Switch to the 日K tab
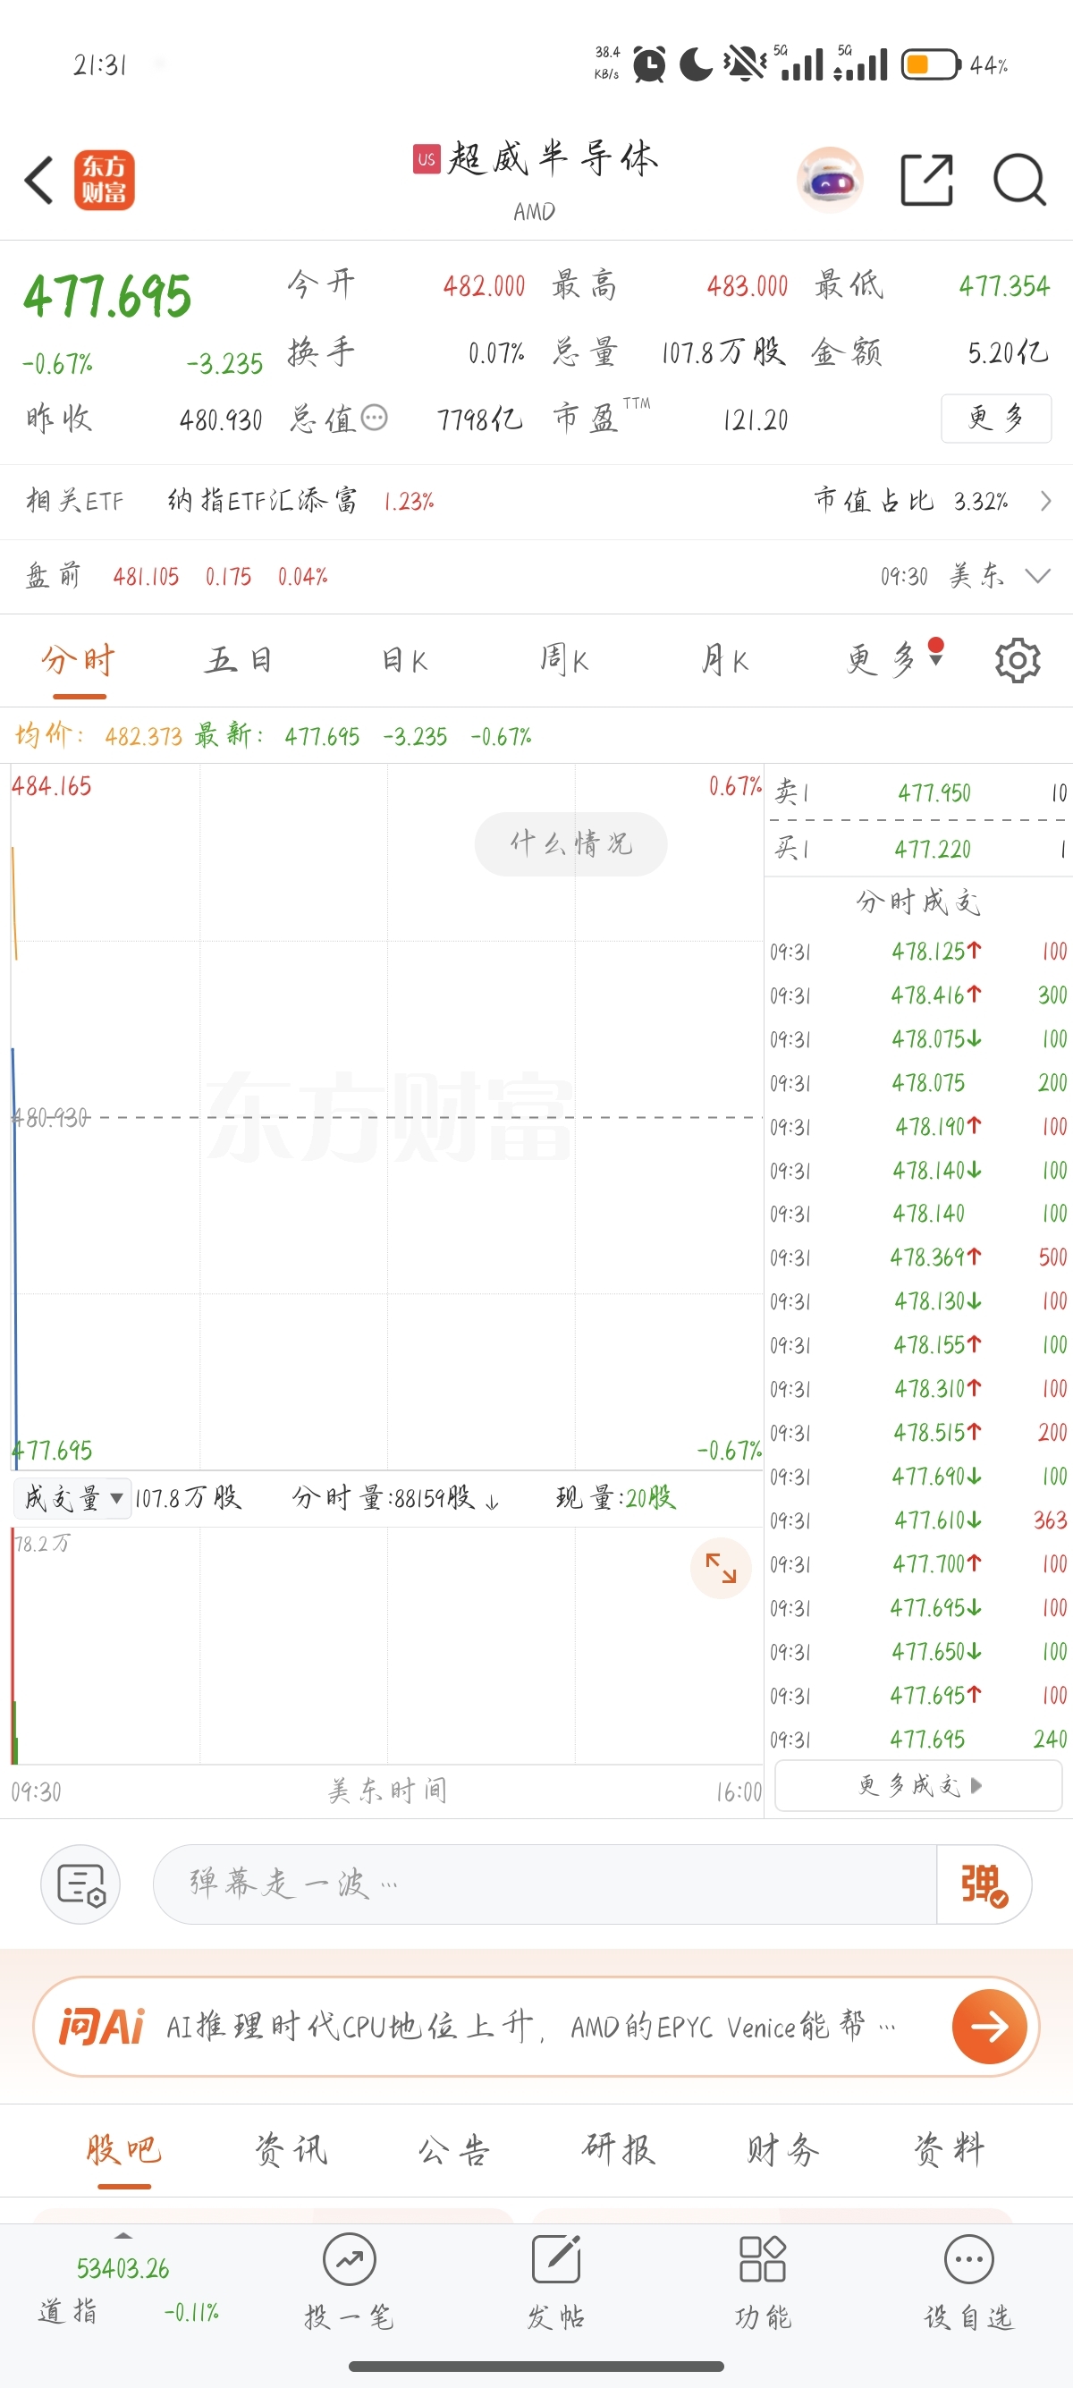 [403, 660]
